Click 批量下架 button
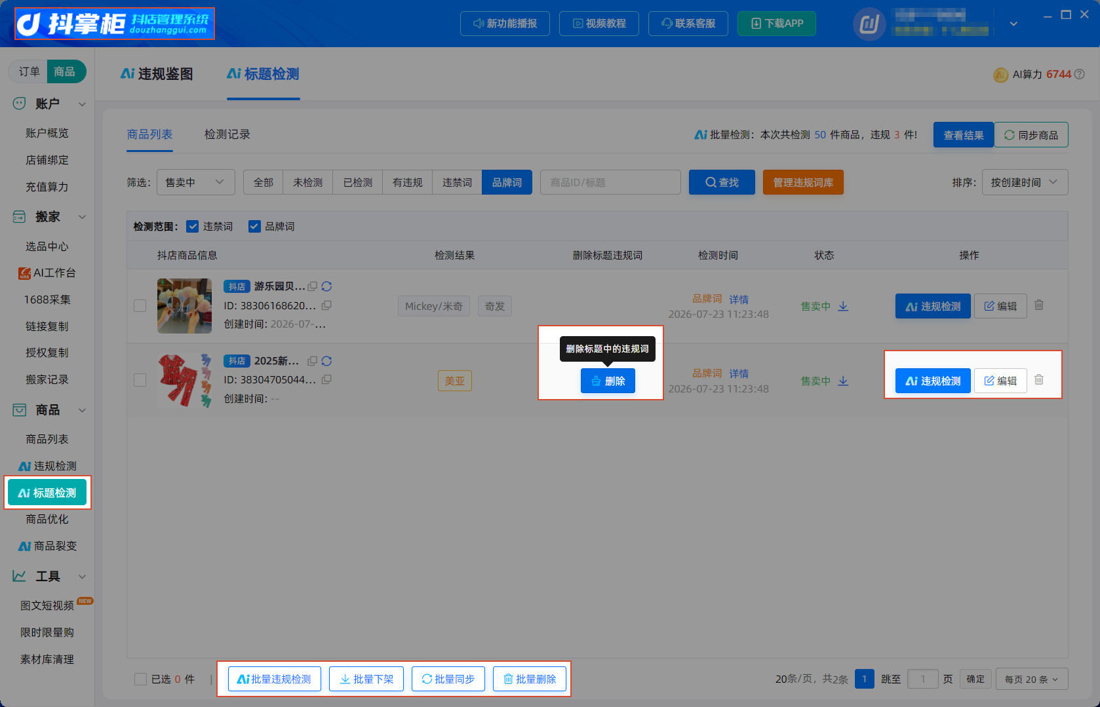 (x=366, y=679)
